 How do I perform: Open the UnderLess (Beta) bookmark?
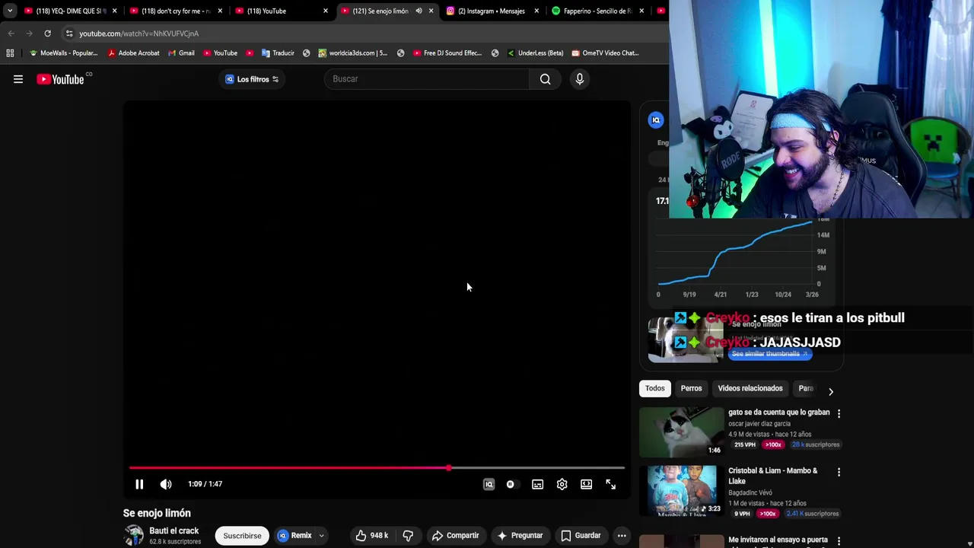click(x=535, y=53)
